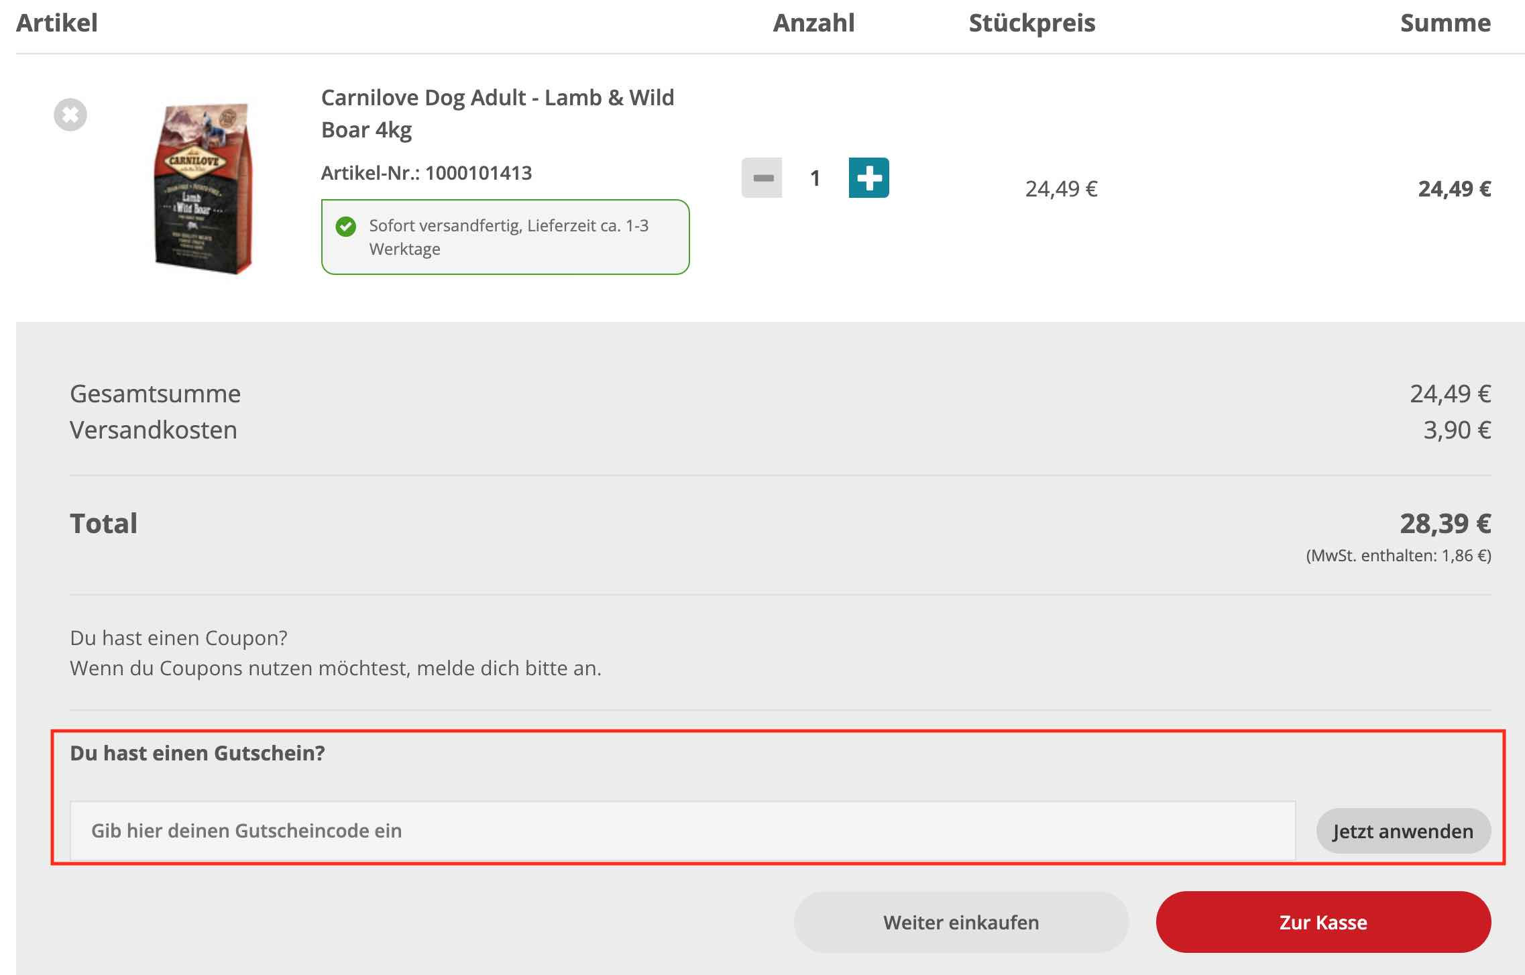This screenshot has width=1525, height=975.
Task: Click the Summe column header
Action: (1445, 23)
